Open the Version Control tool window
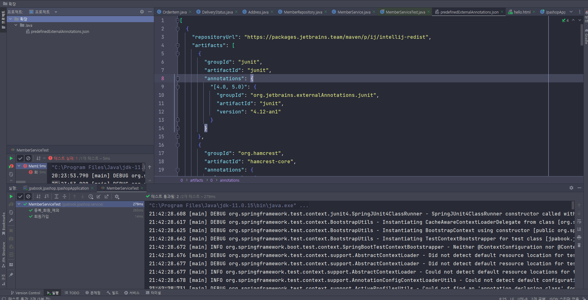Image resolution: width=588 pixels, height=300 pixels. [x=25, y=293]
